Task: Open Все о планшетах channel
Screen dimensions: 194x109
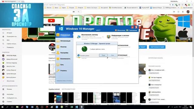Action: click(x=156, y=85)
